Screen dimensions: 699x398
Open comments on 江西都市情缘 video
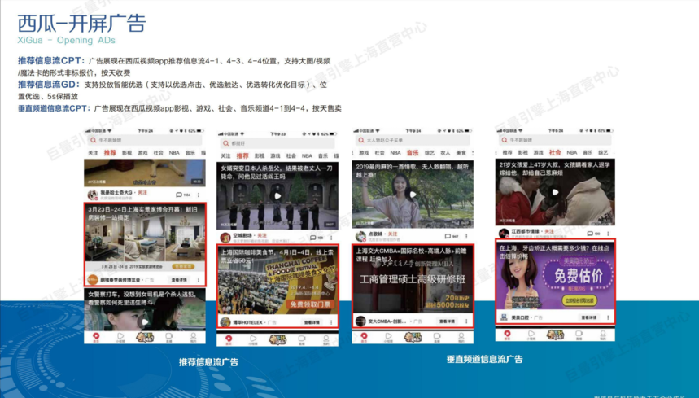590,234
